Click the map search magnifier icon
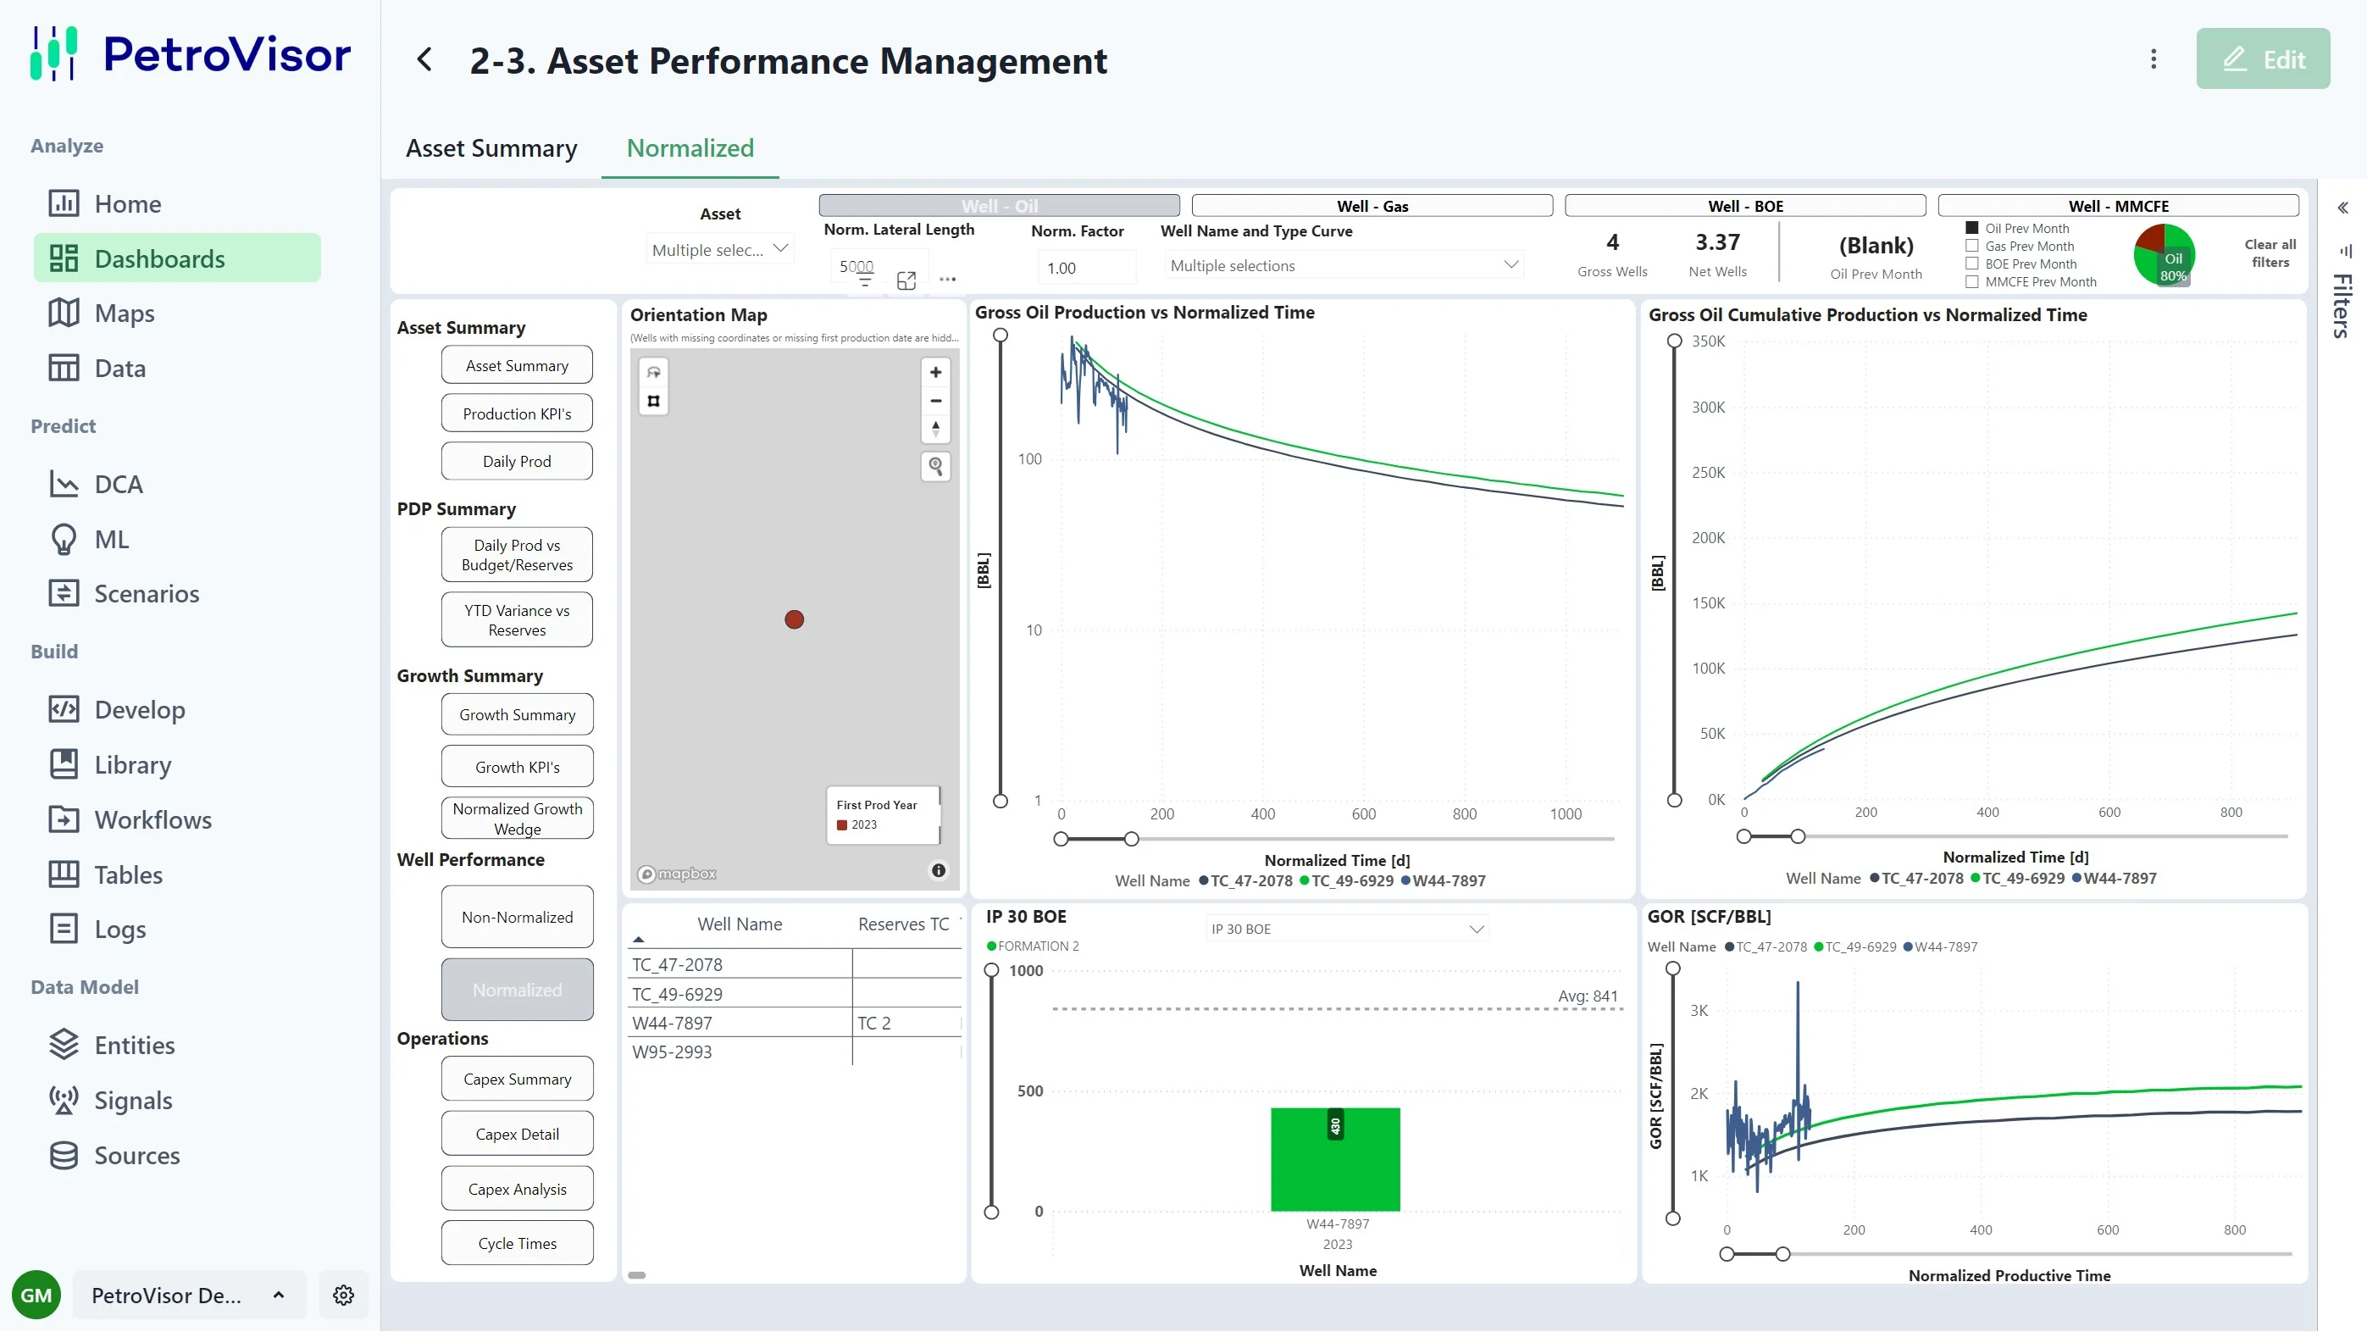This screenshot has height=1332, width=2367. pos(935,466)
